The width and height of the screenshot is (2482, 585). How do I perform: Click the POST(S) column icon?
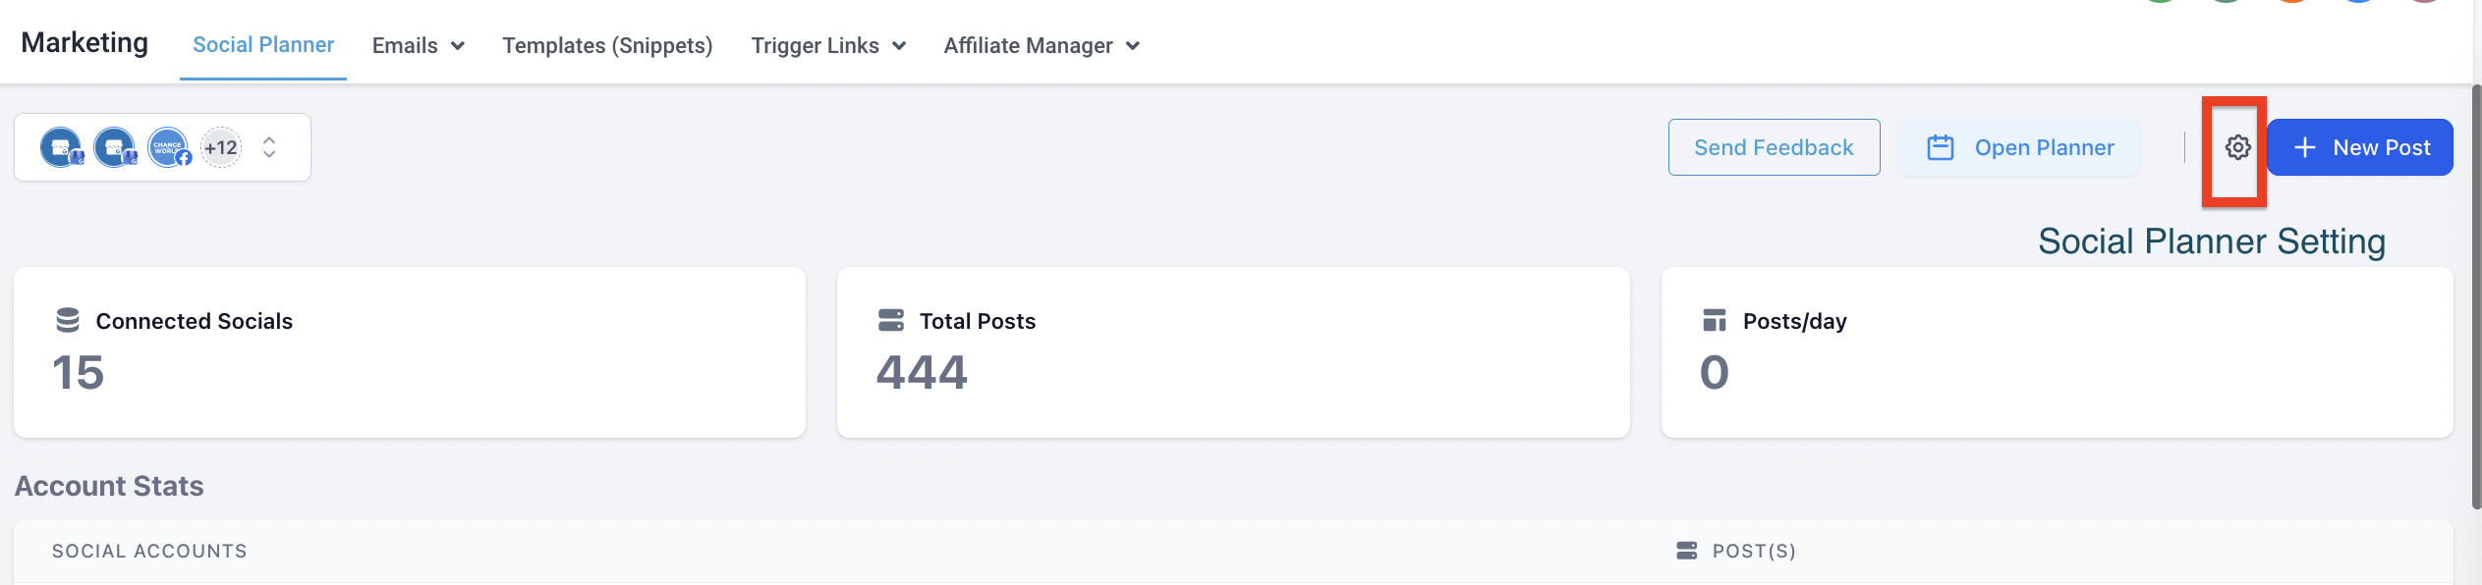pyautogui.click(x=1687, y=551)
